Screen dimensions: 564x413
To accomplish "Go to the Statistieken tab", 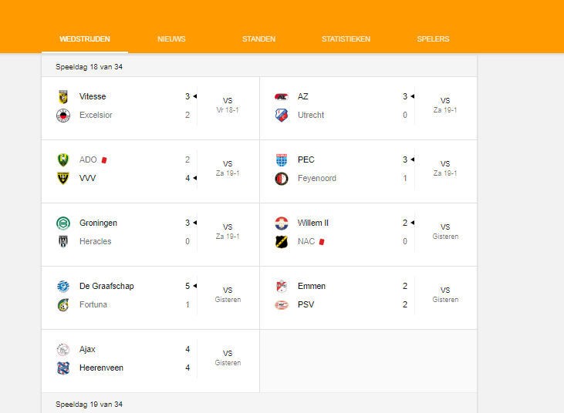I will [x=346, y=39].
